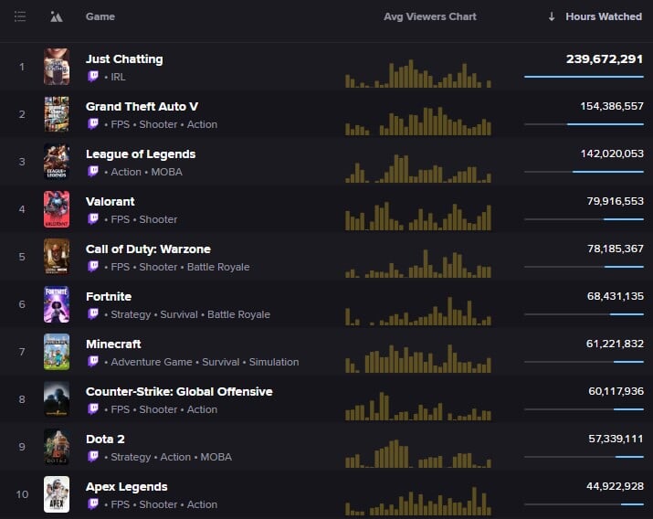
Task: Click the Twitch icon under Fortnite
Action: pos(92,314)
